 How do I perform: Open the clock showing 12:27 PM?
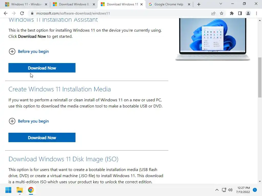point(243,190)
